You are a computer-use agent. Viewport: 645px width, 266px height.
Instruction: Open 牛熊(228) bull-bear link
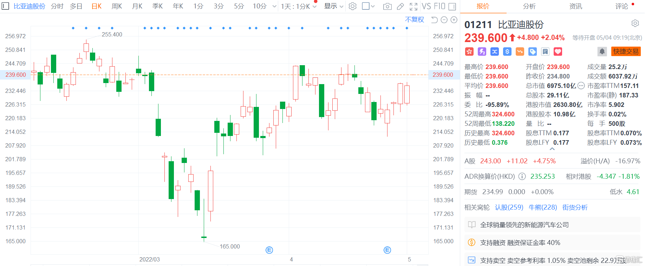point(543,207)
